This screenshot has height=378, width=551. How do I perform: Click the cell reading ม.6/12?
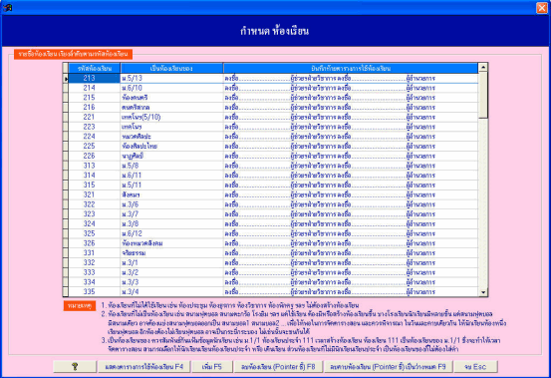171,233
